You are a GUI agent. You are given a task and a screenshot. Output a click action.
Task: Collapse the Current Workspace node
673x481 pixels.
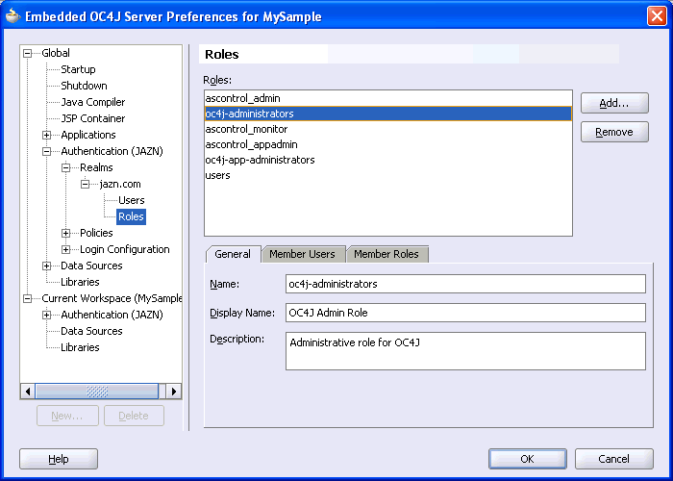click(x=28, y=298)
